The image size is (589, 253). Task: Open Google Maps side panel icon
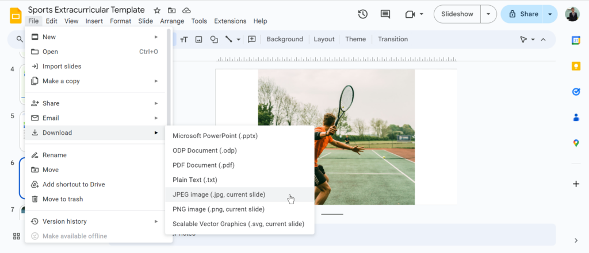pos(576,143)
